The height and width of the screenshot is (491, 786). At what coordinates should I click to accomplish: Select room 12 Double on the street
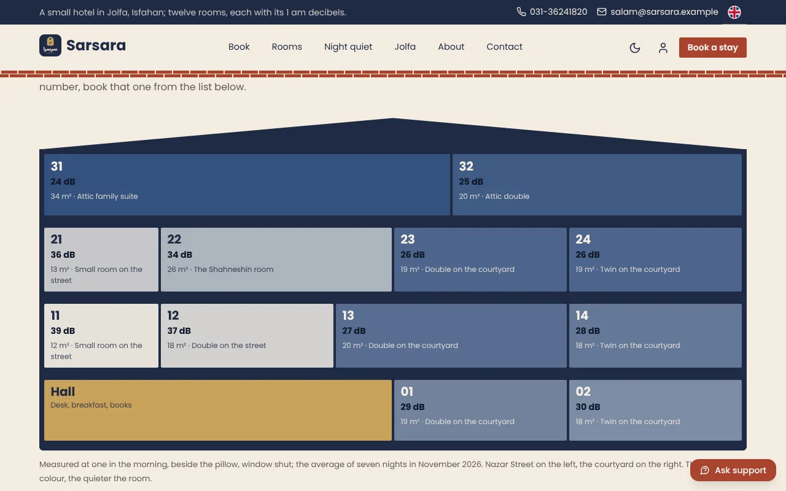coord(247,336)
